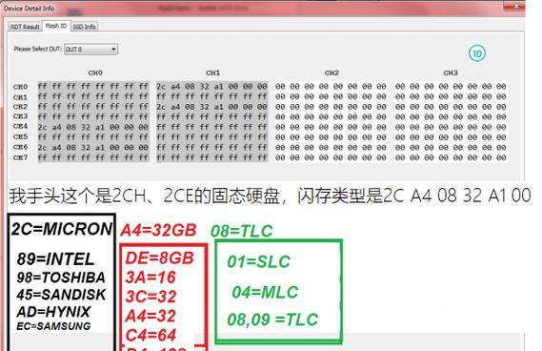542x351 pixels.
Task: Click the CH0 column header
Action: click(95, 72)
